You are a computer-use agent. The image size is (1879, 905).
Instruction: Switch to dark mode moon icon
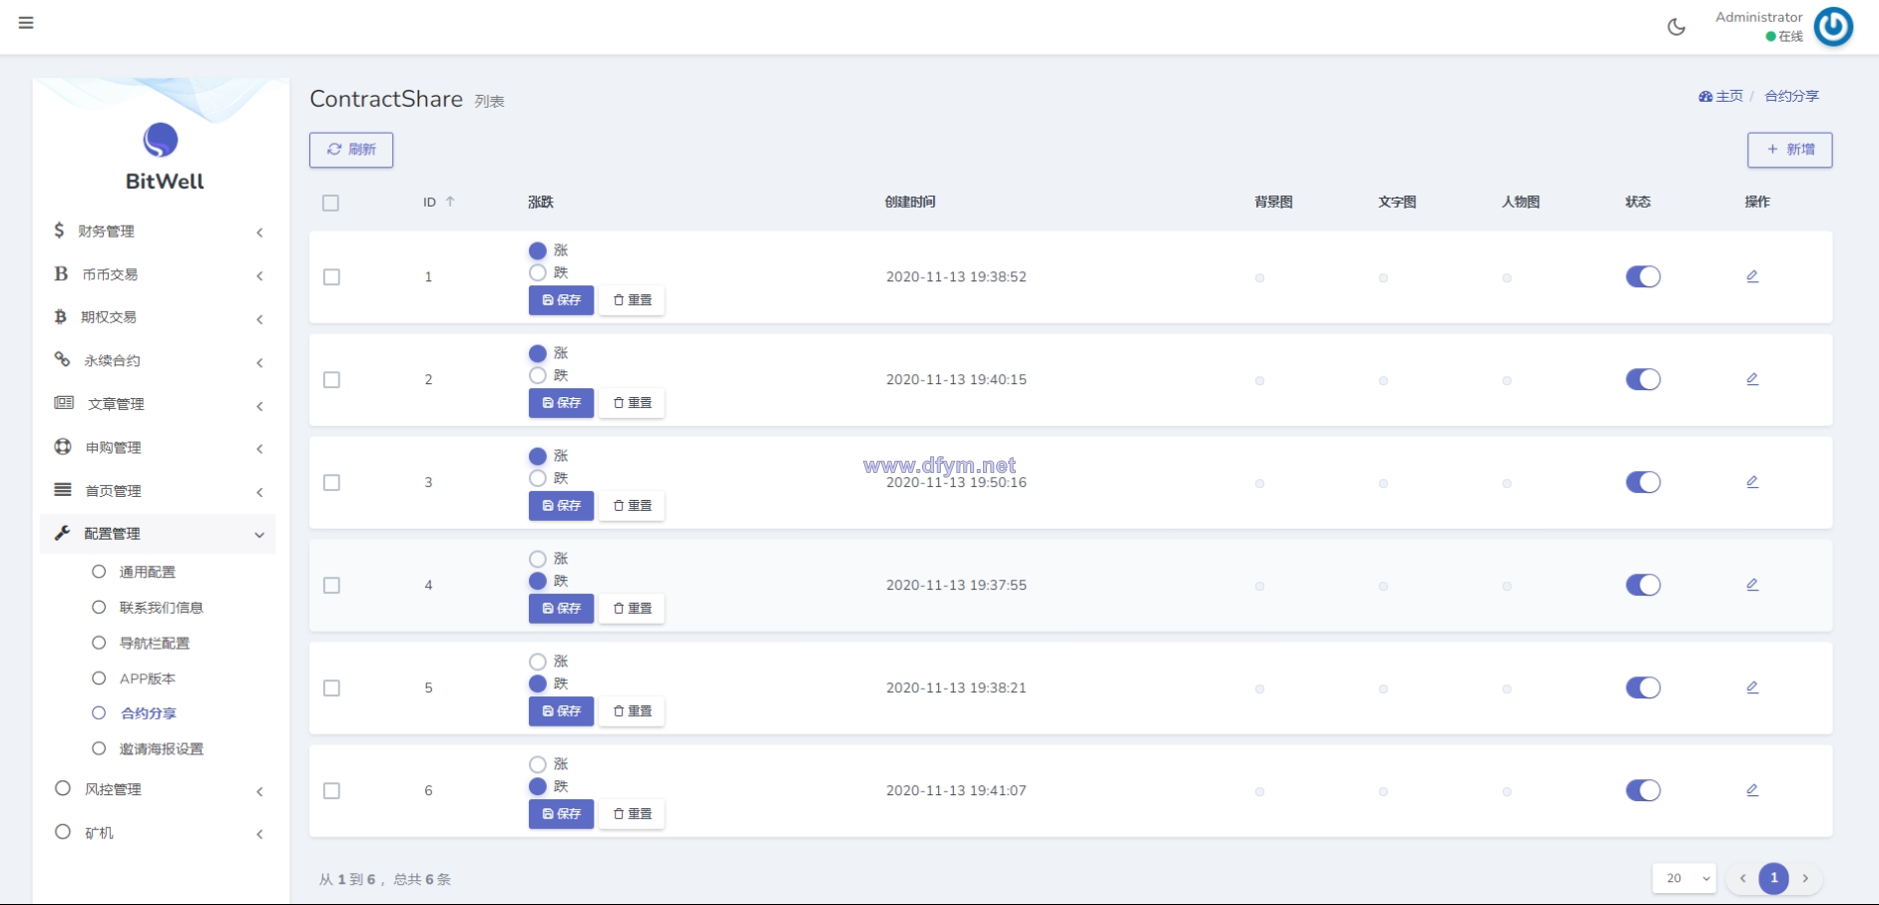pos(1676,27)
